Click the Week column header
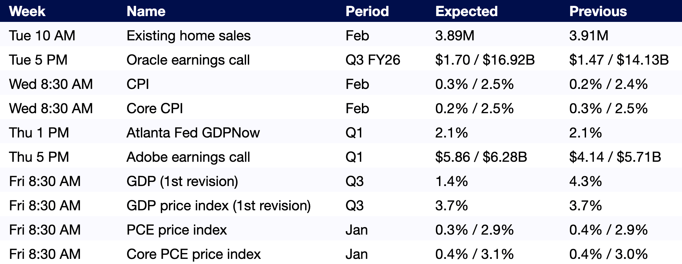This screenshot has height=264, width=682. (x=27, y=11)
